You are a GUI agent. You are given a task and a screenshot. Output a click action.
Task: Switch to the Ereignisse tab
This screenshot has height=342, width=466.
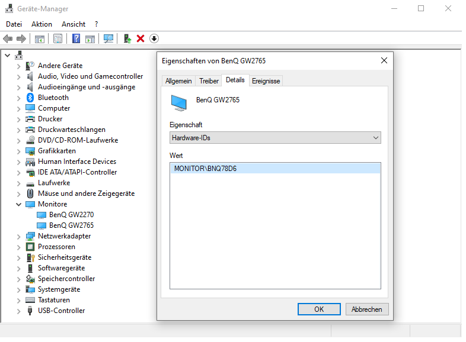(266, 81)
